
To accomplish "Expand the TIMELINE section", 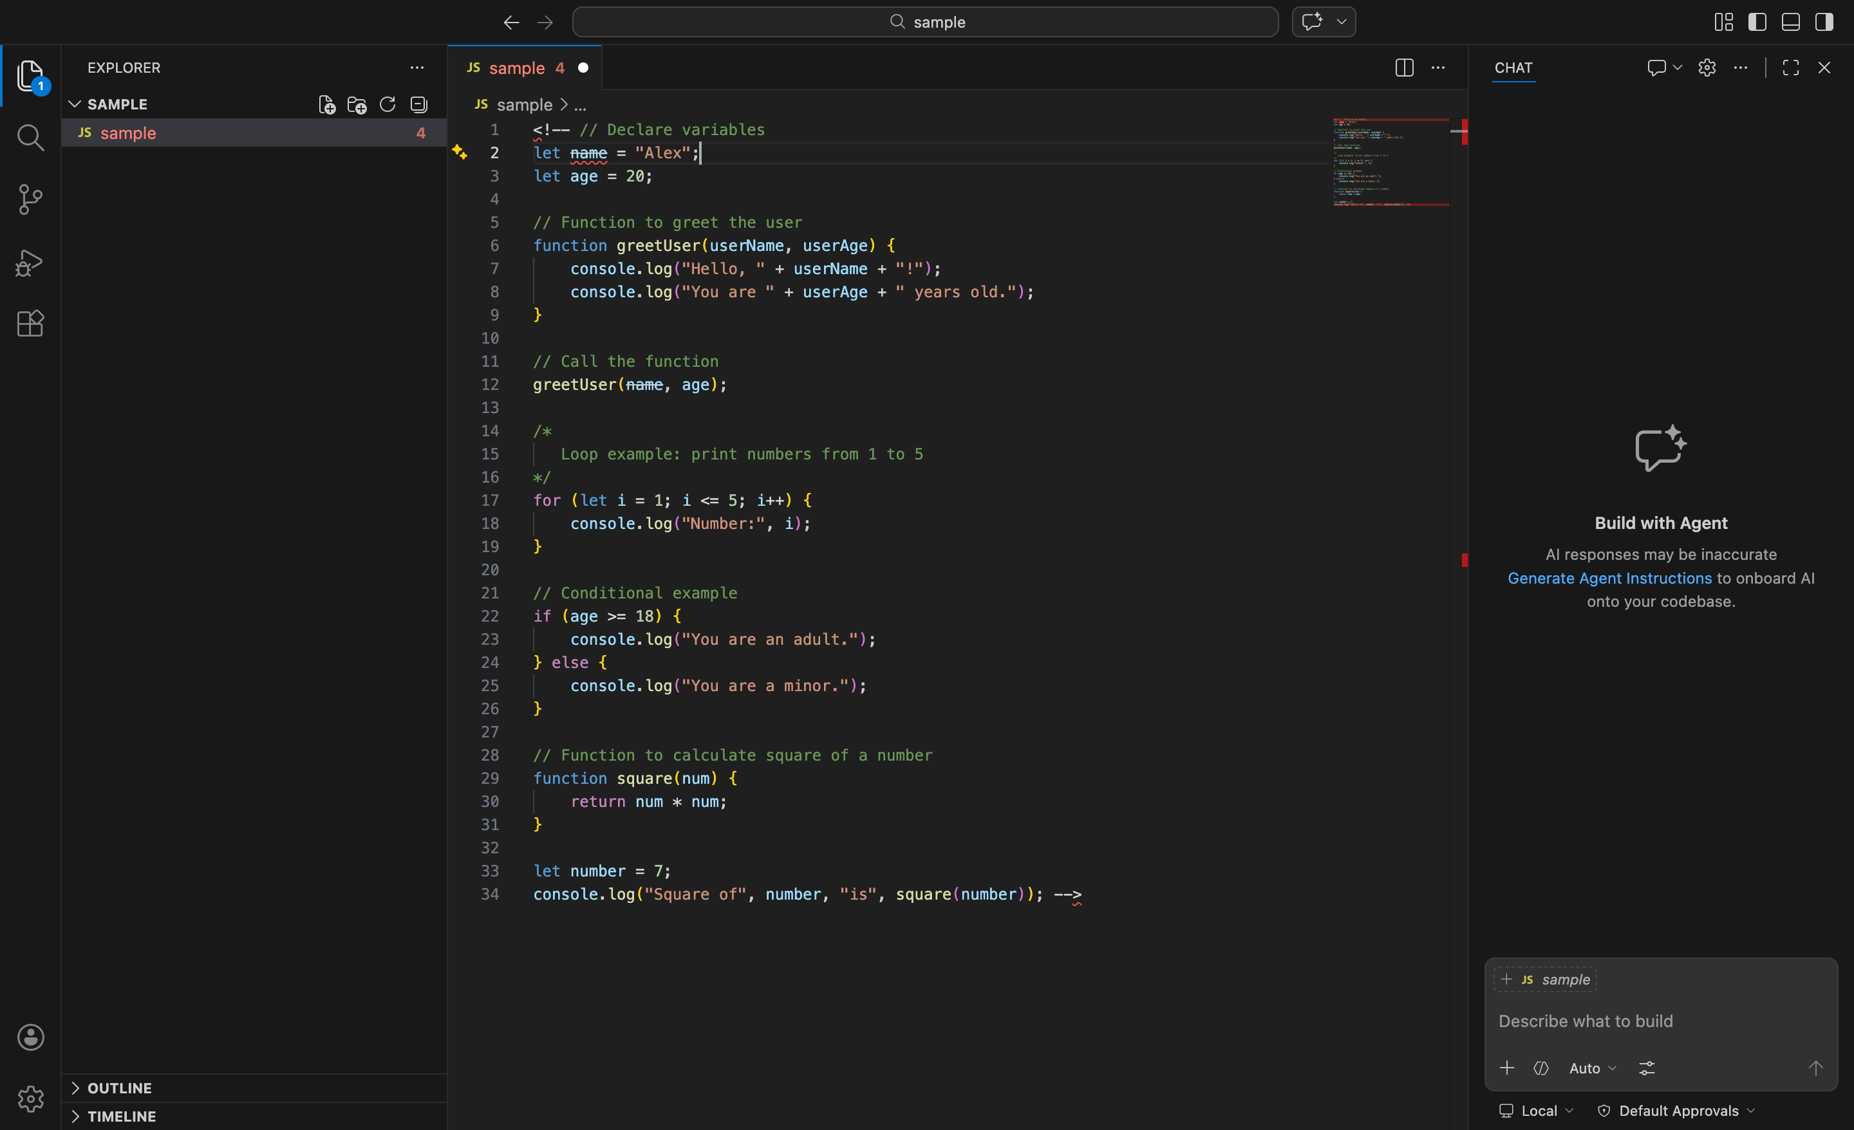I will (120, 1116).
